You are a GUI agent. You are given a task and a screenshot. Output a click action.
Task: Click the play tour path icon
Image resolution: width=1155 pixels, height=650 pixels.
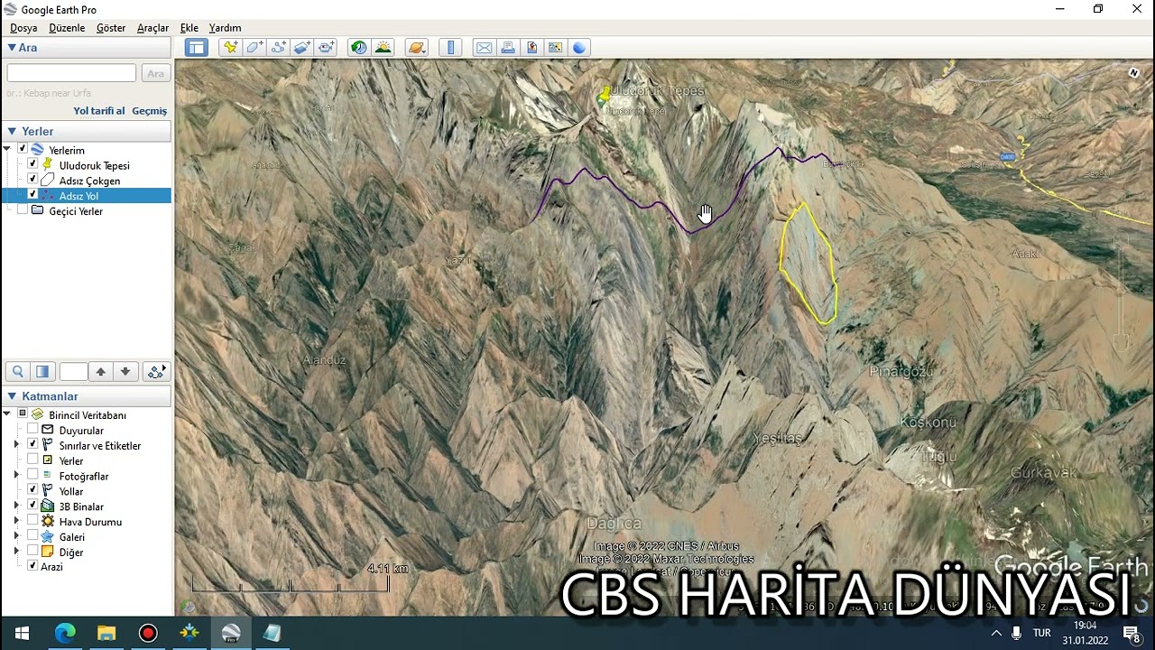pos(156,371)
